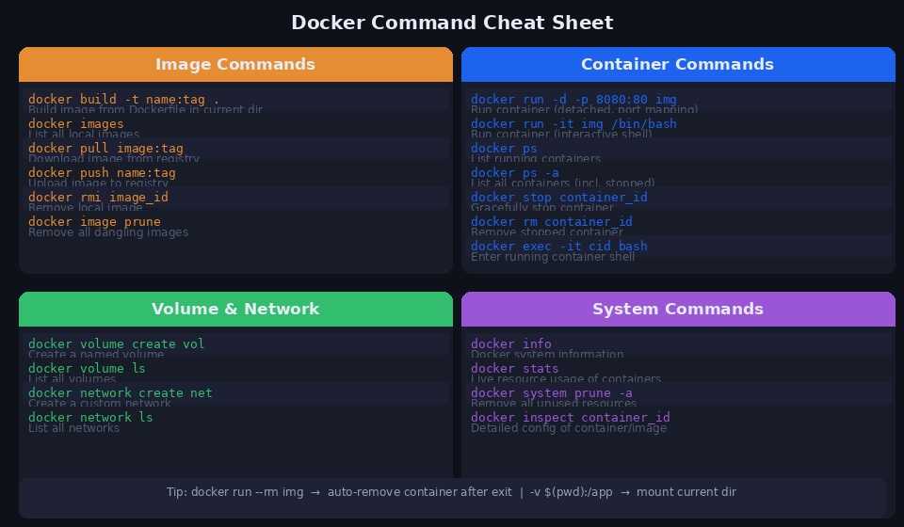904x527 pixels.
Task: Click the 'docker pull image:tag' command
Action: (105, 149)
